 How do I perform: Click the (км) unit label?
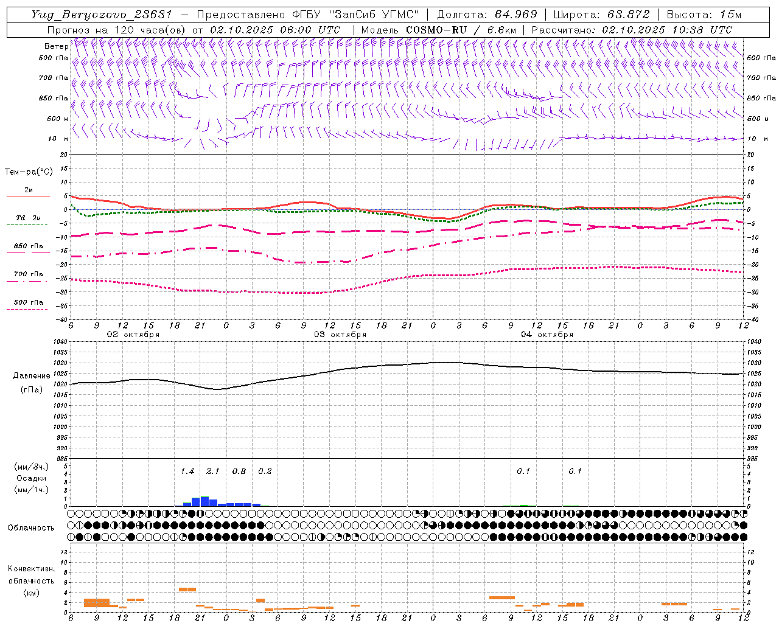tap(31, 593)
